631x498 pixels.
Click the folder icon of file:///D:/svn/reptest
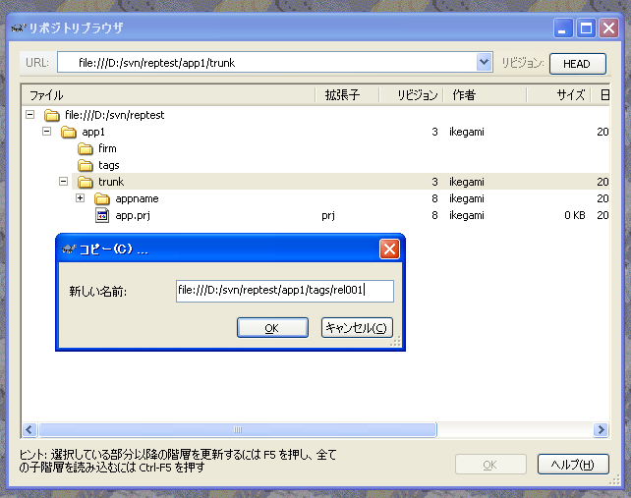pyautogui.click(x=51, y=116)
